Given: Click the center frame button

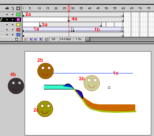Looking at the screenshot, I should [x=25, y=39].
